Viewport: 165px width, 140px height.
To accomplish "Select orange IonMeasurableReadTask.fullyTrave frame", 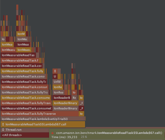I will tap(26, 103).
